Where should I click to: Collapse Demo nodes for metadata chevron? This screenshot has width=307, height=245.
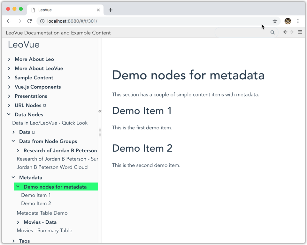pyautogui.click(x=18, y=187)
